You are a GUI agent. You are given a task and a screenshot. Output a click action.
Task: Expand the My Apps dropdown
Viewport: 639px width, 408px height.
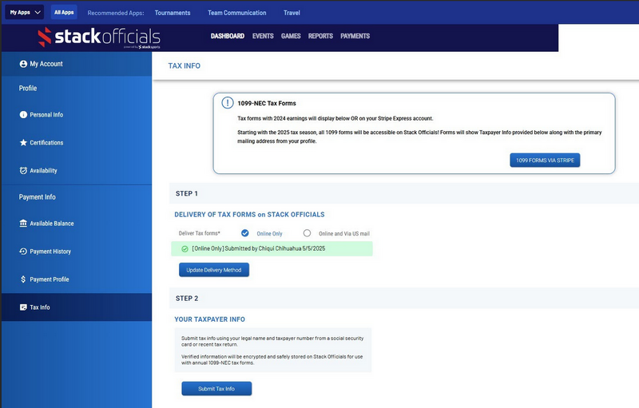coord(26,13)
